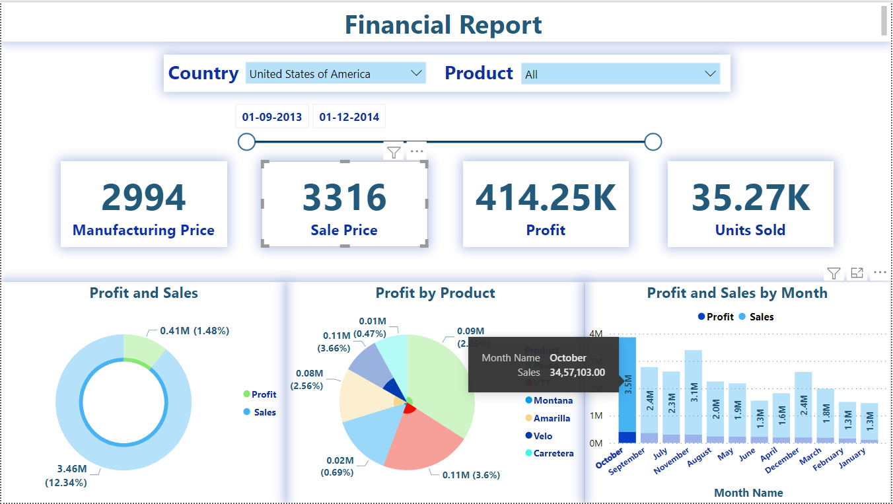893x504 pixels.
Task: Open Profit and Sales by Month in focus mode
Action: pos(857,272)
